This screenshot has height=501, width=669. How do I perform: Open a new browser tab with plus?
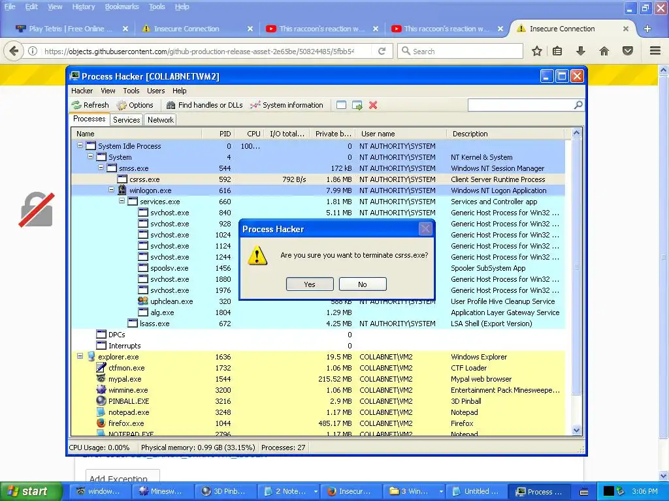pos(647,29)
